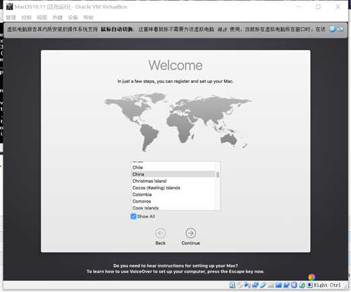Select China in the country list
The height and width of the screenshot is (292, 351).
point(173,174)
